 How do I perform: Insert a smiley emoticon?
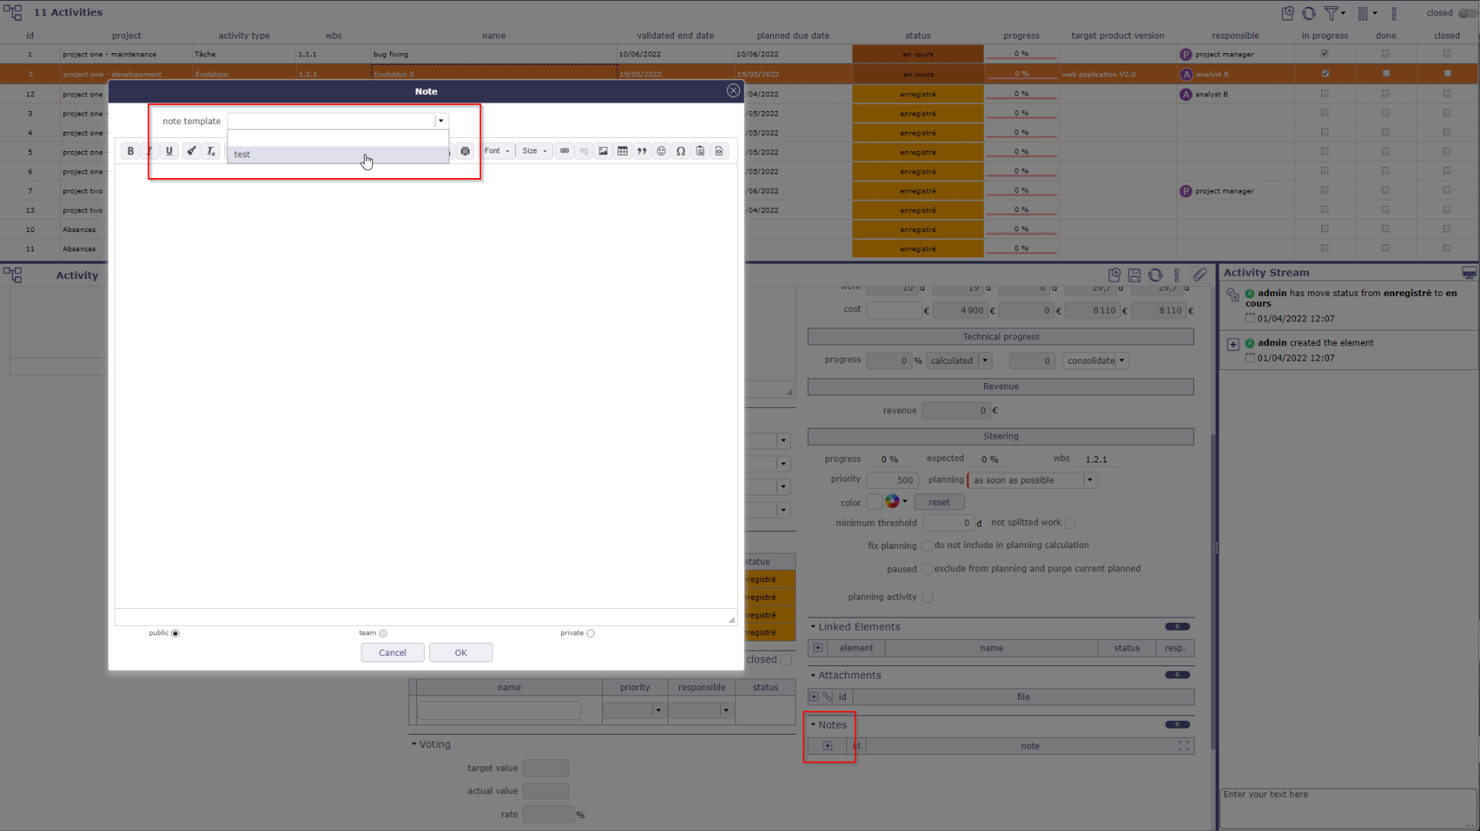pyautogui.click(x=661, y=151)
